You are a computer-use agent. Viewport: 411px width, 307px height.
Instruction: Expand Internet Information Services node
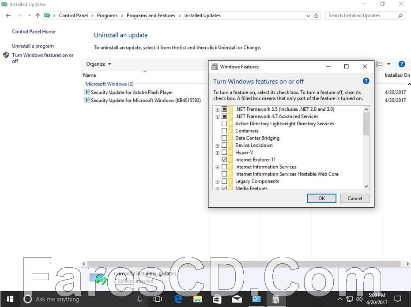click(x=218, y=167)
